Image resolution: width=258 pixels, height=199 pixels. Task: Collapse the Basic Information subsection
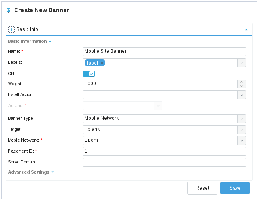50,42
